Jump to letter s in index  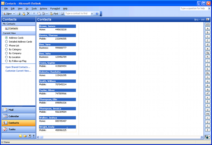tap(208, 98)
